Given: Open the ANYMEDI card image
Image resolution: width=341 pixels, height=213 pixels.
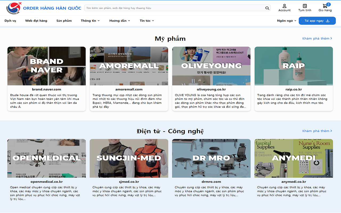Looking at the screenshot, I should coord(294,158).
